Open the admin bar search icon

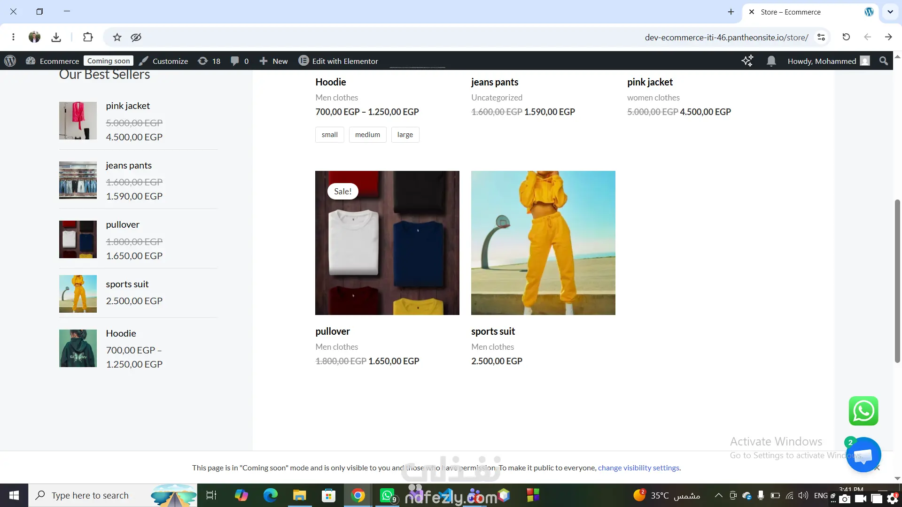pos(884,61)
